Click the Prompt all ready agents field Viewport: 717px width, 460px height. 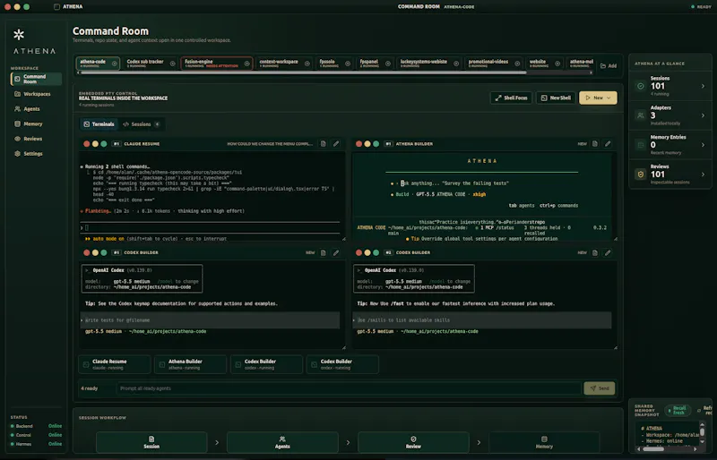pyautogui.click(x=349, y=388)
